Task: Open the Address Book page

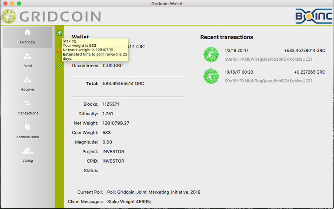Action: [27, 131]
